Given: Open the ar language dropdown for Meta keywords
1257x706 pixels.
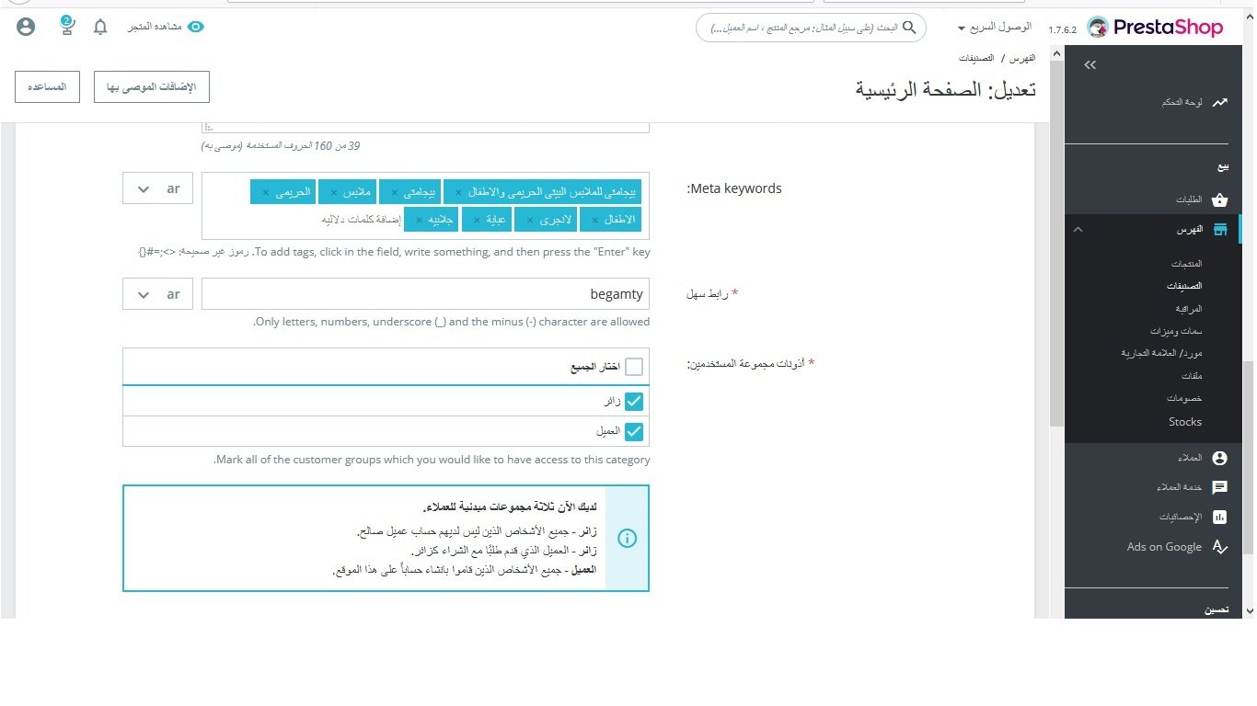Looking at the screenshot, I should coord(158,189).
